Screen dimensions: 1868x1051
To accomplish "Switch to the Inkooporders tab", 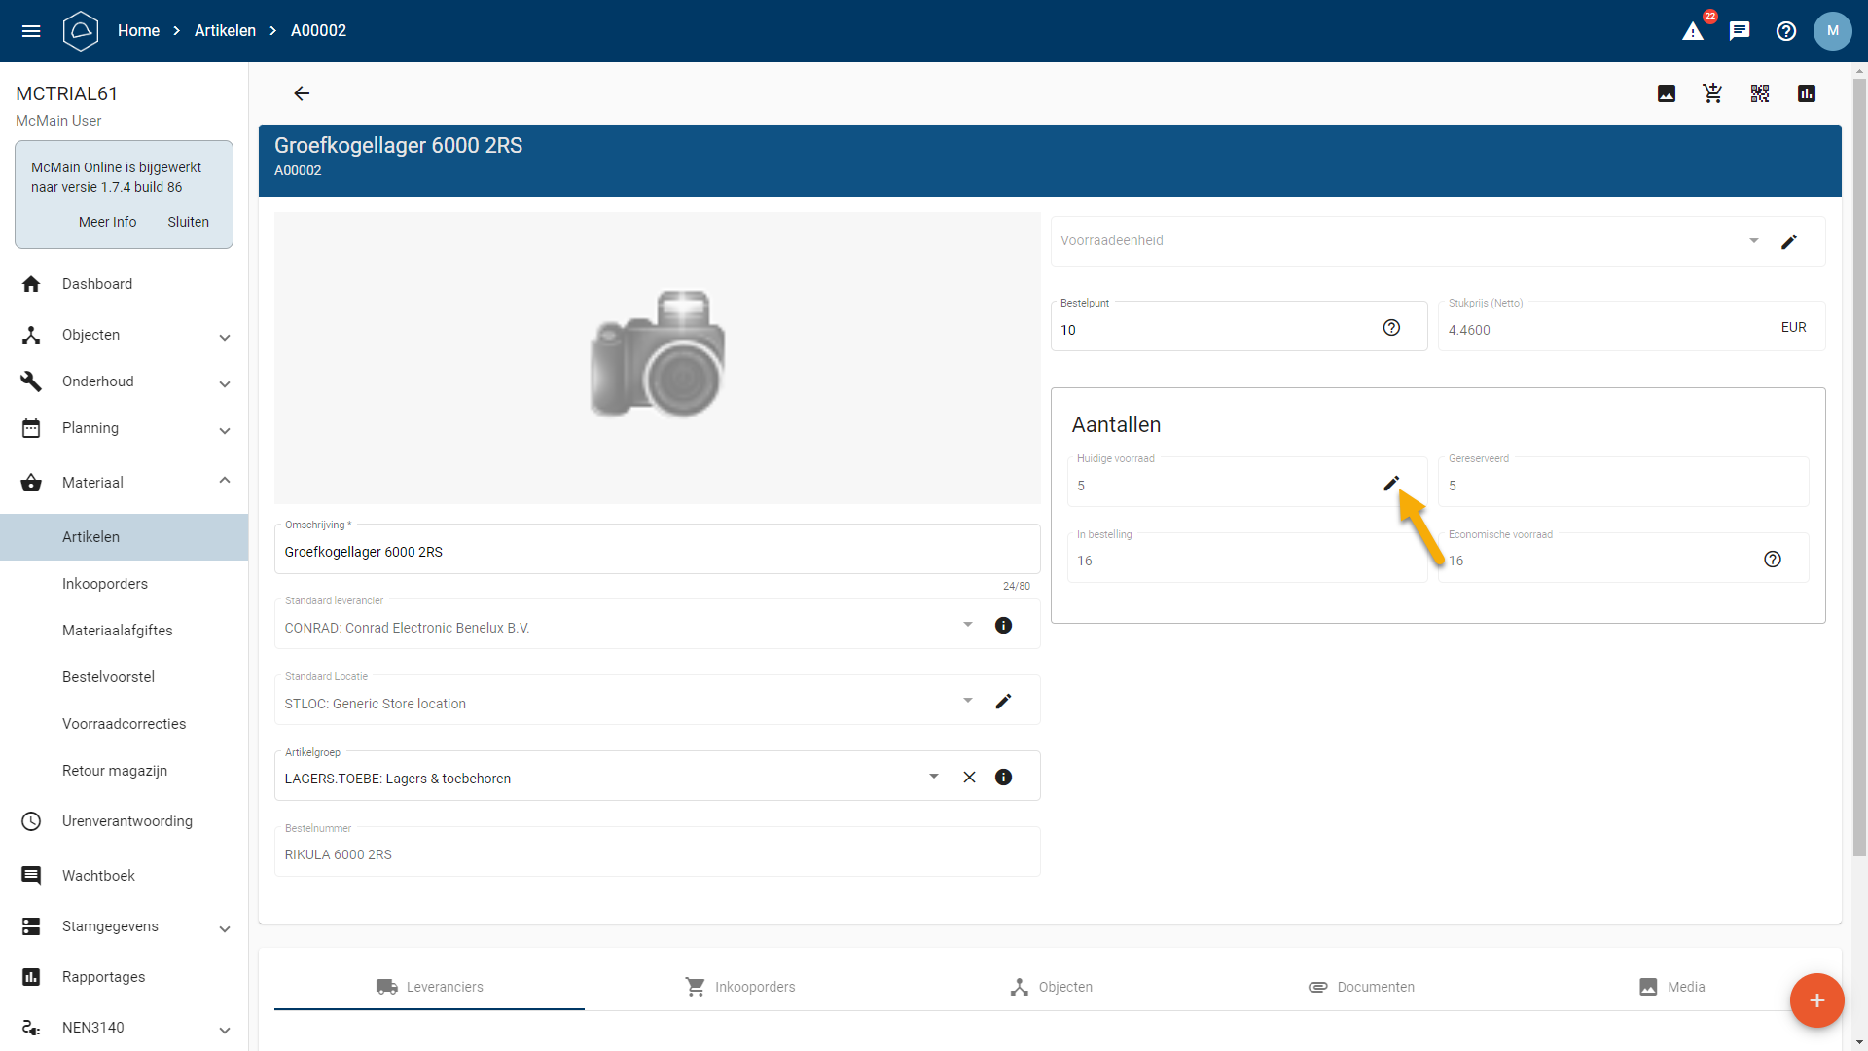I will click(739, 987).
